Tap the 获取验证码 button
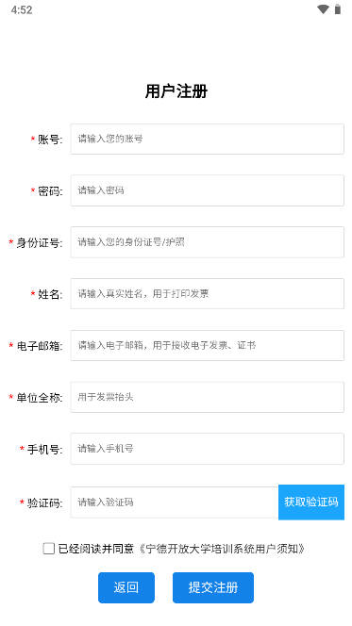This screenshot has height=626, width=352. tap(311, 502)
